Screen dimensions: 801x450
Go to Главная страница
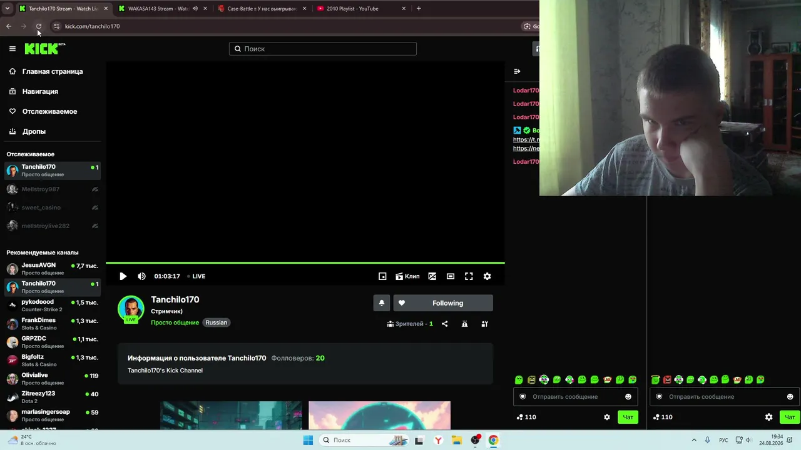coord(53,71)
